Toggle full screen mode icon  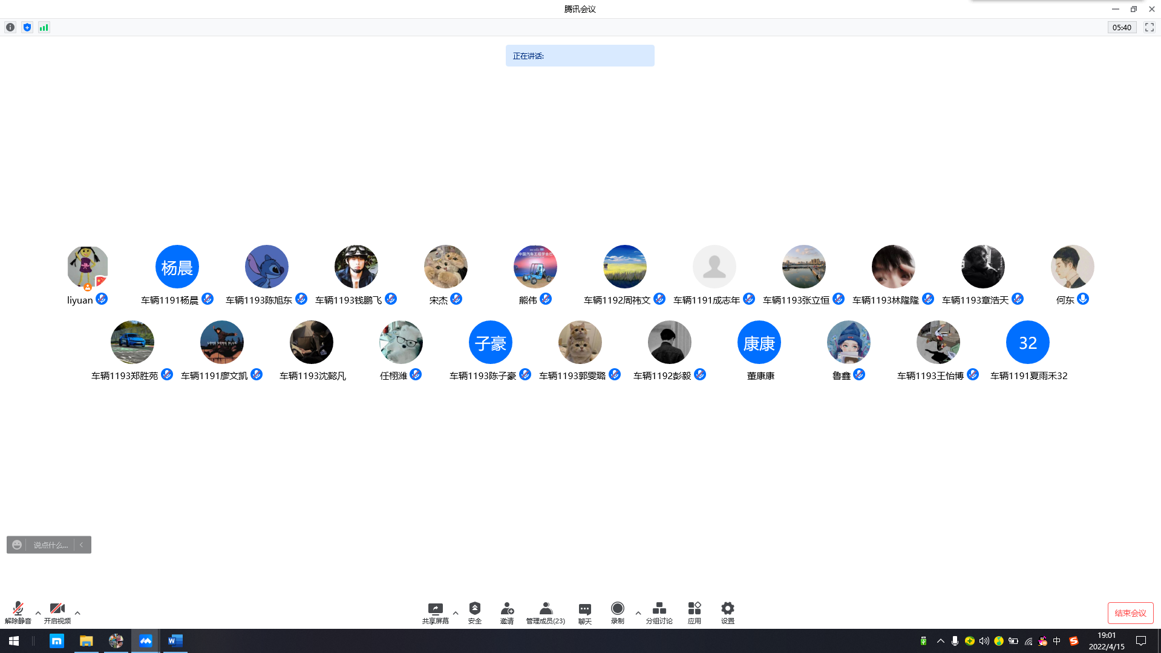coord(1149,27)
